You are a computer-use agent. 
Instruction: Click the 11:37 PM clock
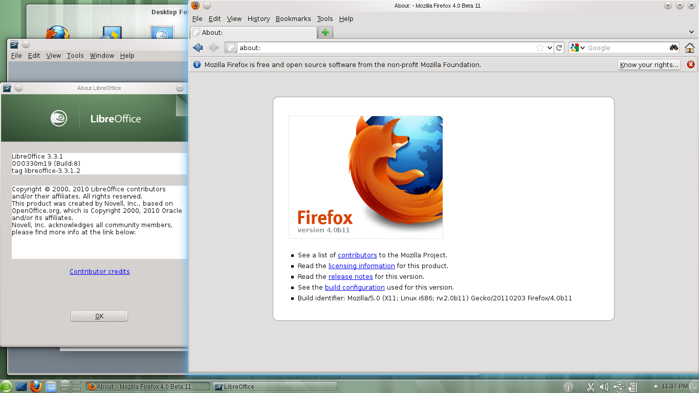point(674,386)
